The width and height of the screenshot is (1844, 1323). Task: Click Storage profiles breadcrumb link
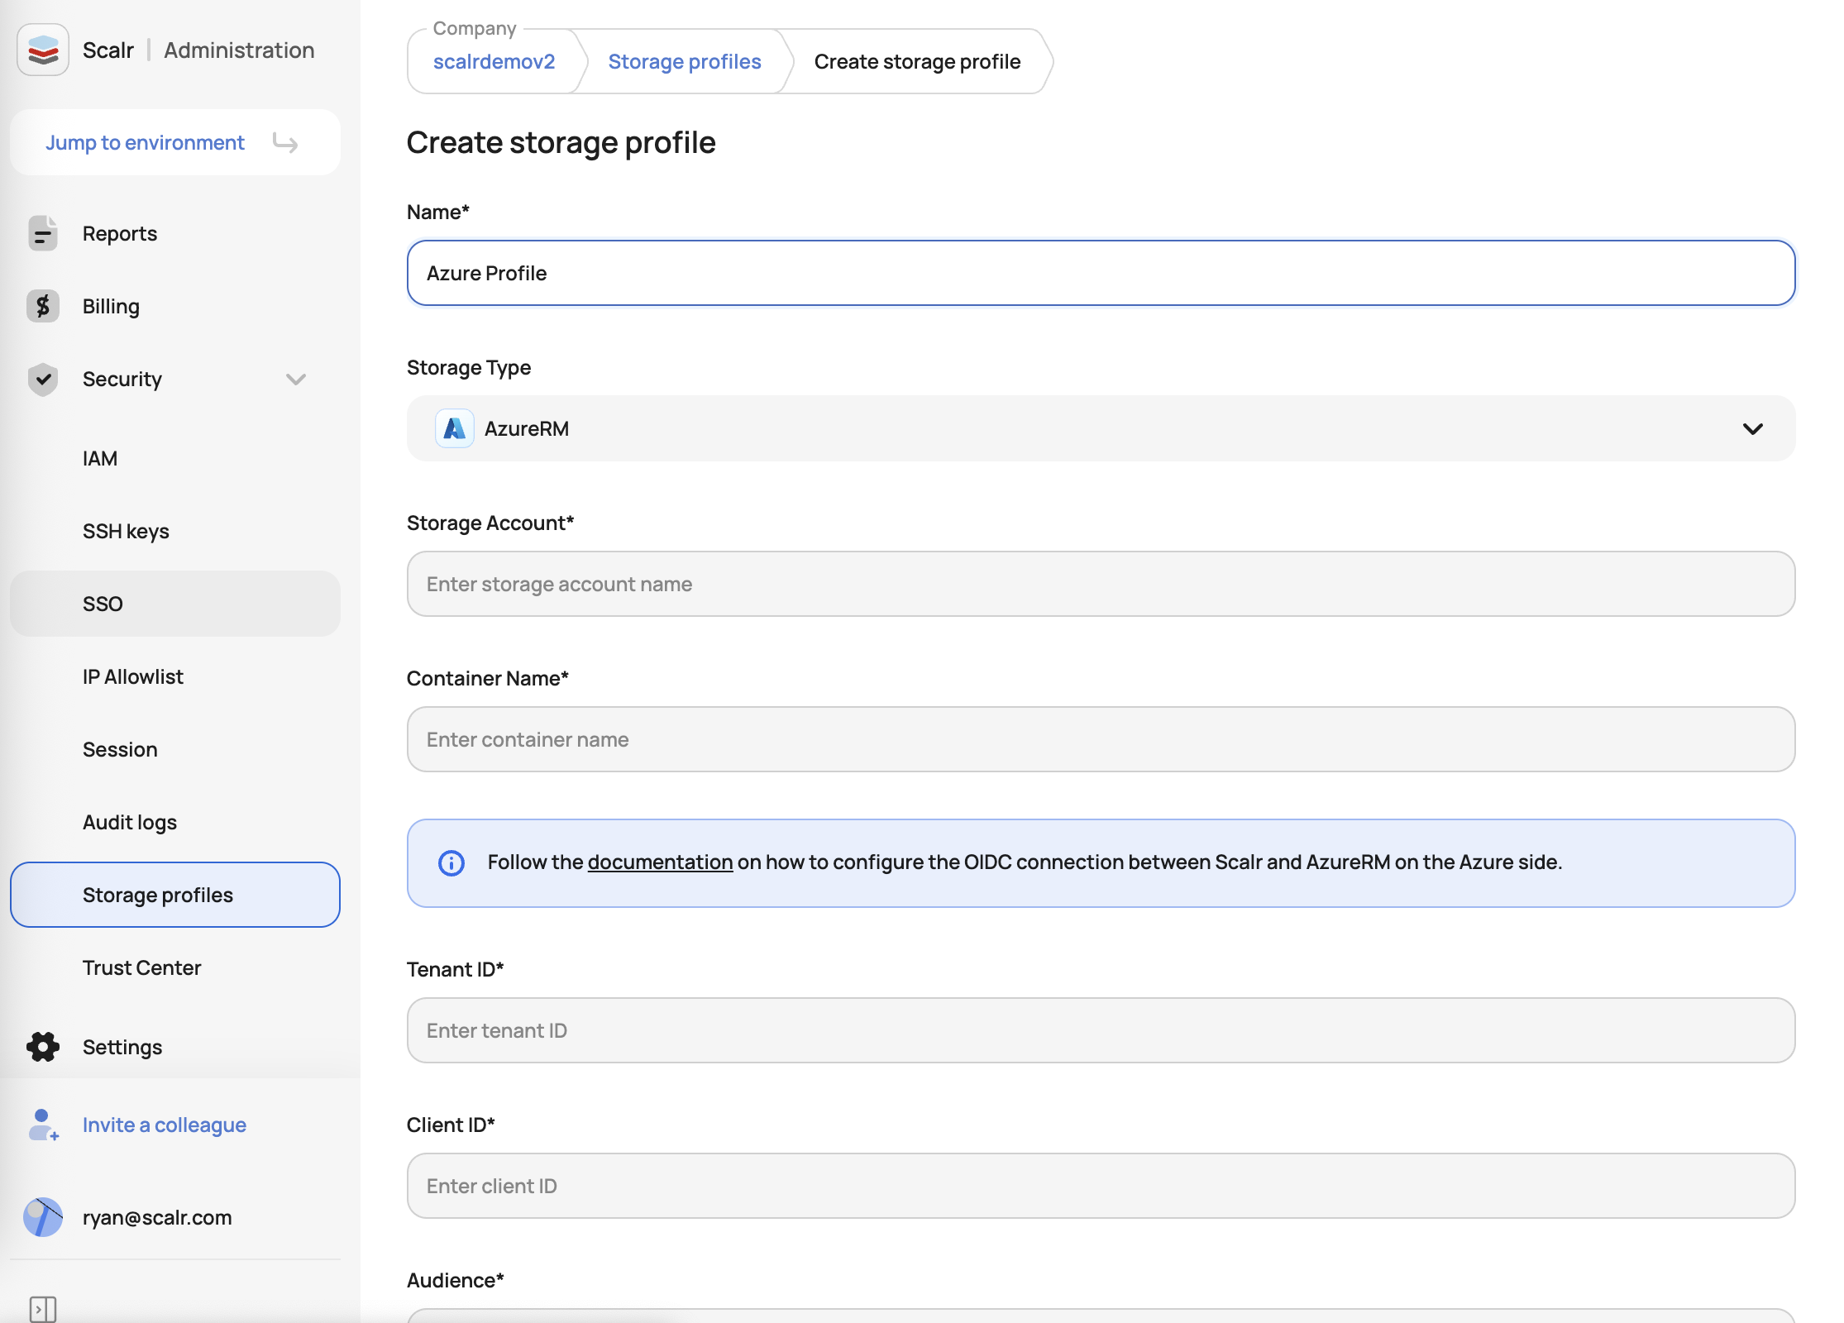pyautogui.click(x=684, y=62)
